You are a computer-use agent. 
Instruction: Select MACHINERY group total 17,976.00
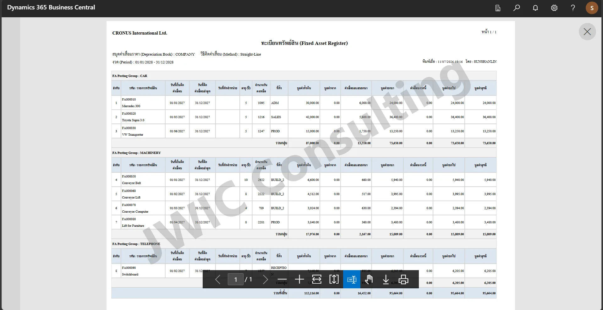pyautogui.click(x=312, y=234)
